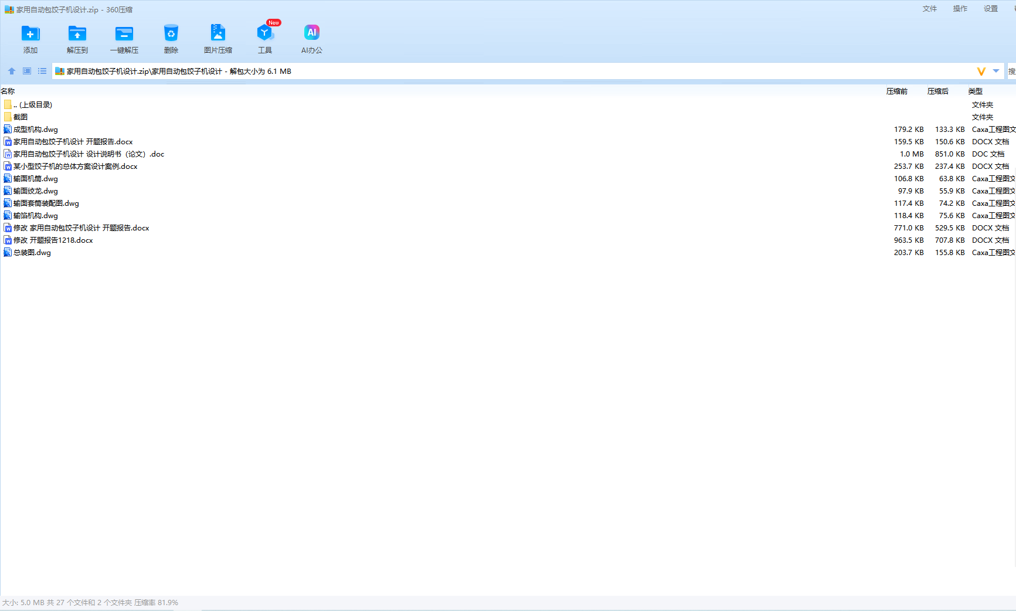Click the 解压到 (Extract to) icon
This screenshot has width=1016, height=611.
click(x=77, y=33)
